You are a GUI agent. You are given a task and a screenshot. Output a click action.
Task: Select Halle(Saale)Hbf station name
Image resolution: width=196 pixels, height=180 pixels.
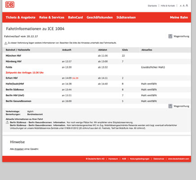pos(15,84)
